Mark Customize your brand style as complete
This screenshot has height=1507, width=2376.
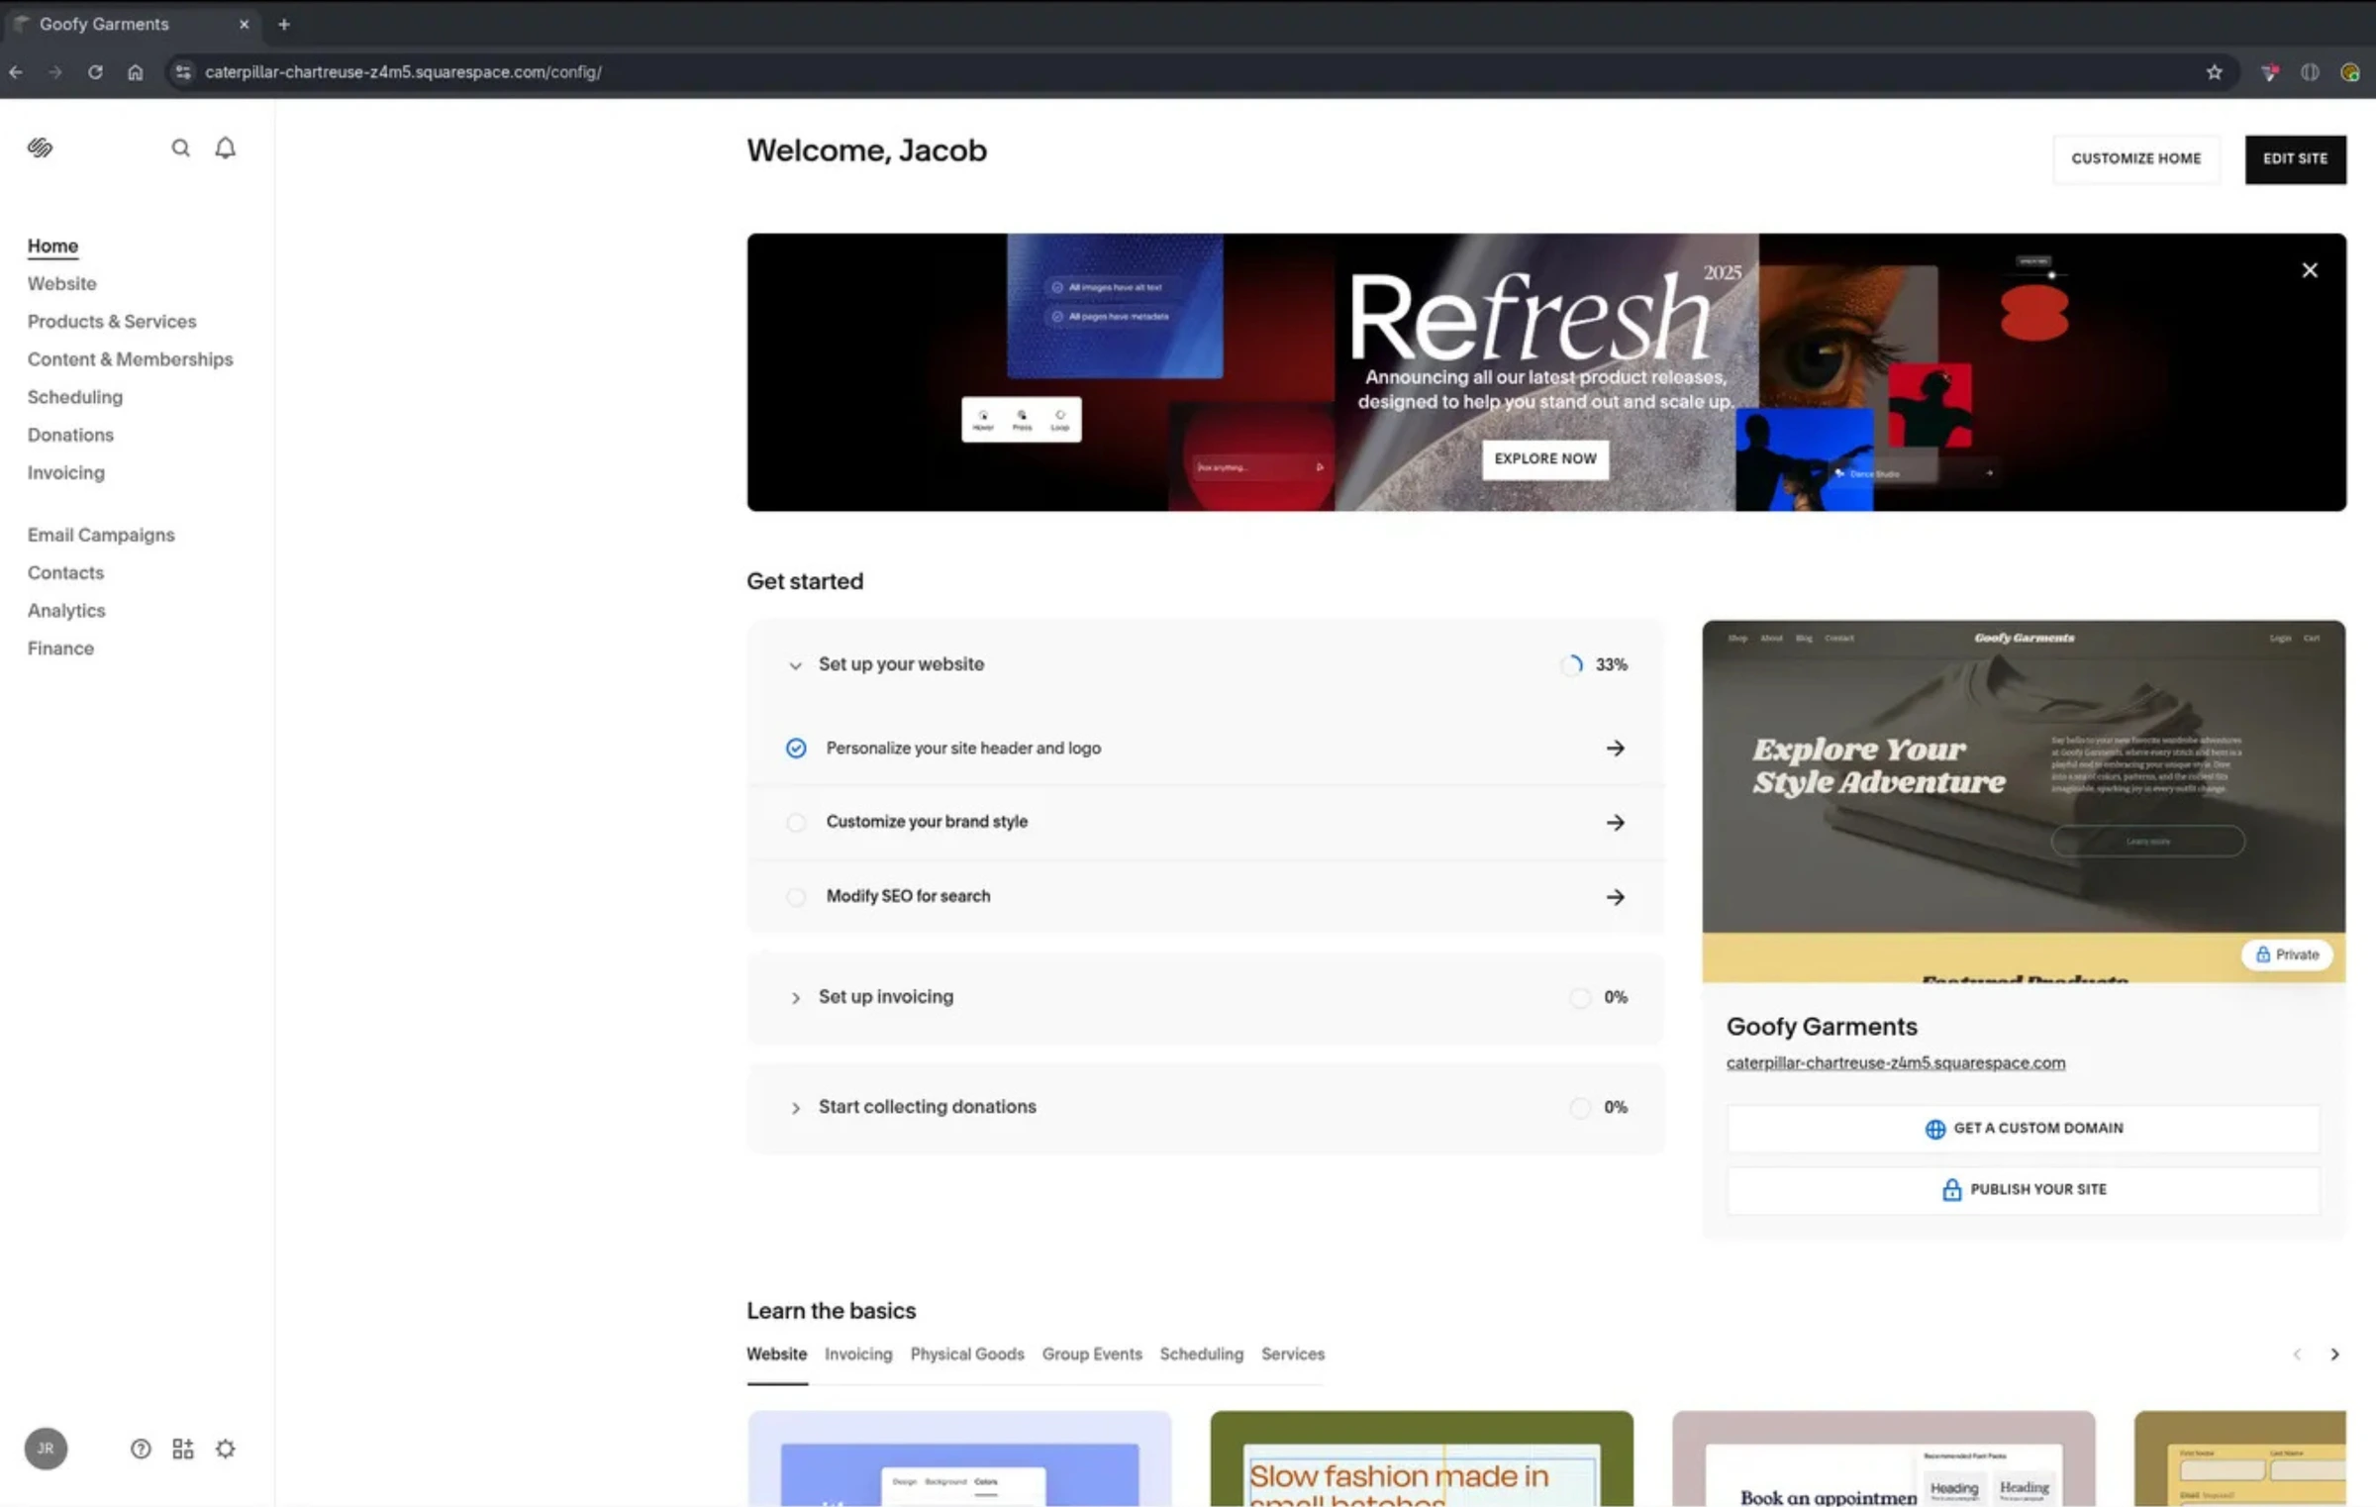pyautogui.click(x=796, y=823)
